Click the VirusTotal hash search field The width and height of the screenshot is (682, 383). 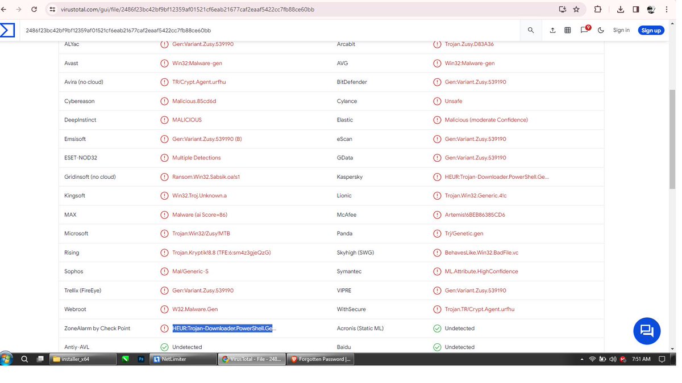click(x=270, y=31)
